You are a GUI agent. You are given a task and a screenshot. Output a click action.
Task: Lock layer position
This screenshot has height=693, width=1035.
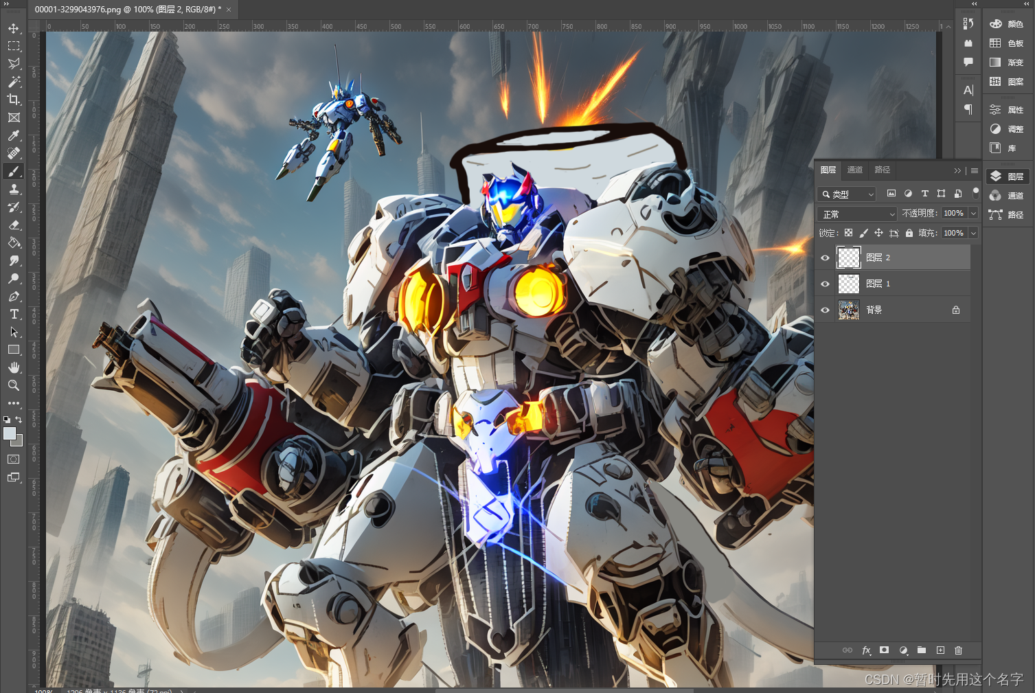pyautogui.click(x=878, y=233)
